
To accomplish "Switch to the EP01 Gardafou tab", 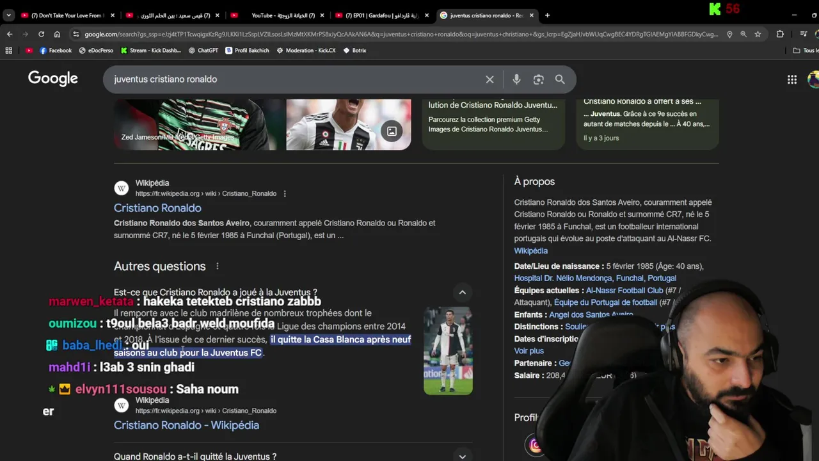I will (381, 15).
